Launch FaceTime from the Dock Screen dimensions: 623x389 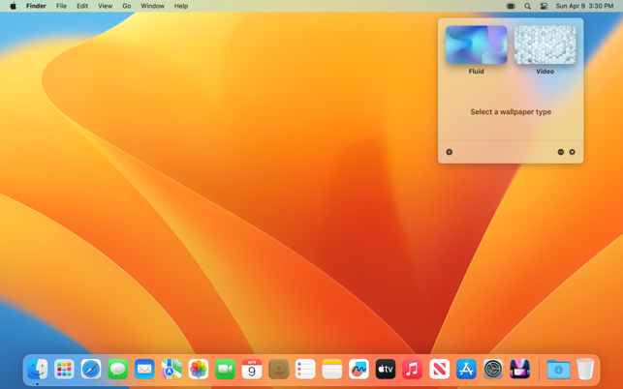tap(225, 369)
